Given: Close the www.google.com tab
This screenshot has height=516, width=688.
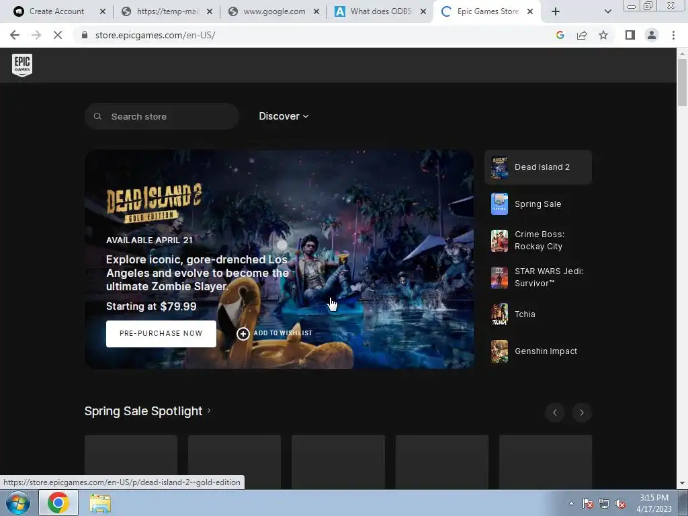Looking at the screenshot, I should [316, 11].
